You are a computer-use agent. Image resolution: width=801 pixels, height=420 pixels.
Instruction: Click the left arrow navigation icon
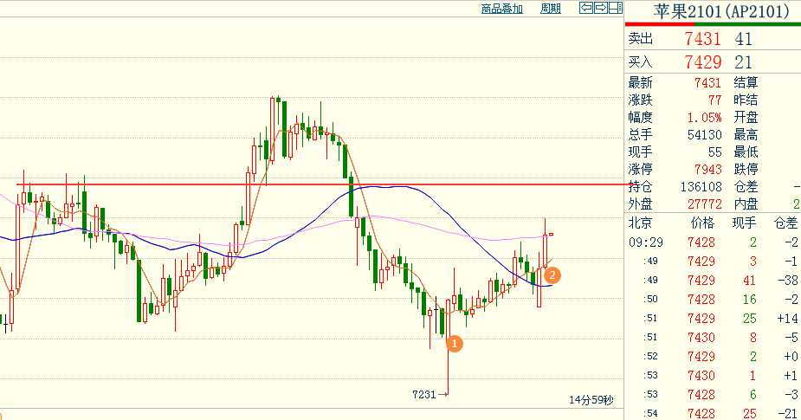(x=586, y=8)
